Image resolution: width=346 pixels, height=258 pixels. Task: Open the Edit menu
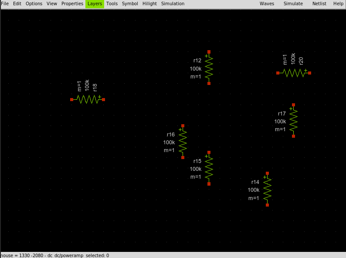point(17,3)
